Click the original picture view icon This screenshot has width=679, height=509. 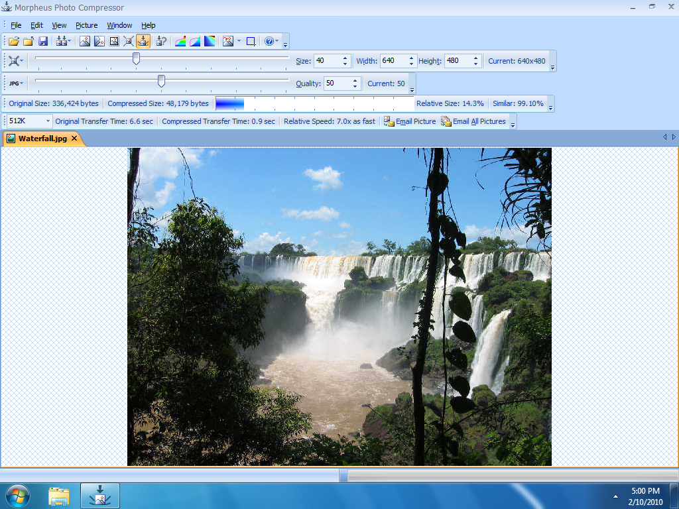[x=85, y=41]
